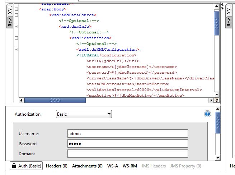Collapse the xsd:dsmInfo node

point(17,27)
